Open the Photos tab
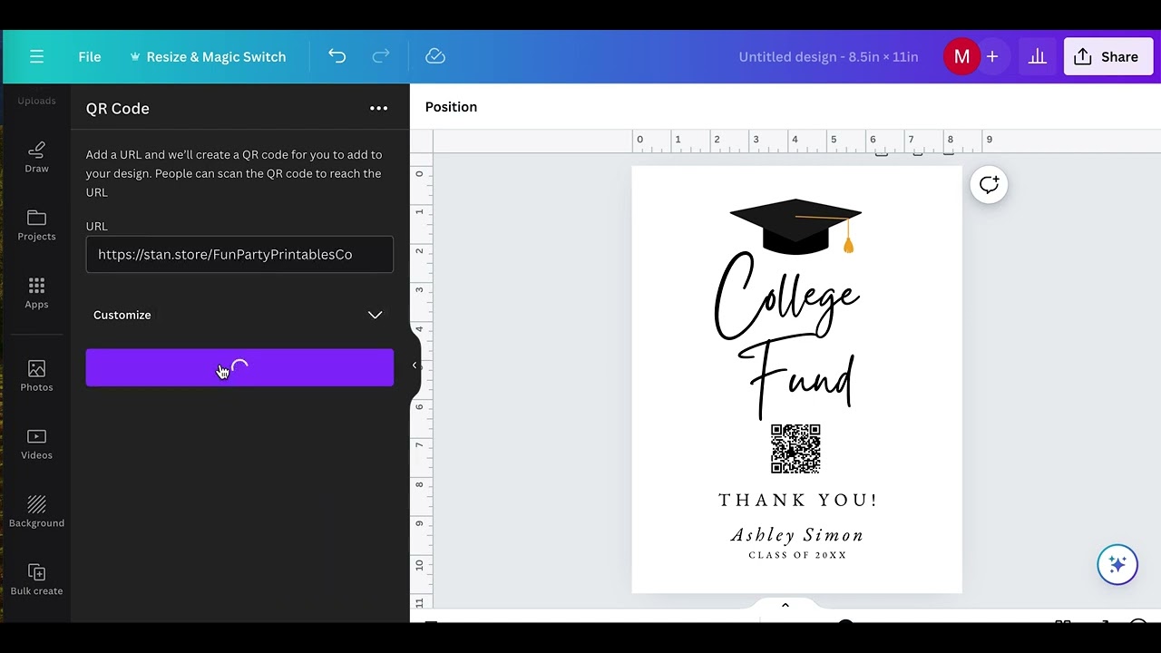This screenshot has height=653, width=1161. pos(36,375)
